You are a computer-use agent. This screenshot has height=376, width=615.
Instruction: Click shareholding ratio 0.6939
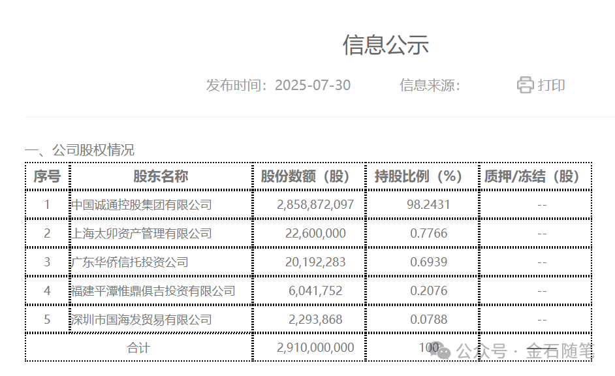[x=429, y=262]
